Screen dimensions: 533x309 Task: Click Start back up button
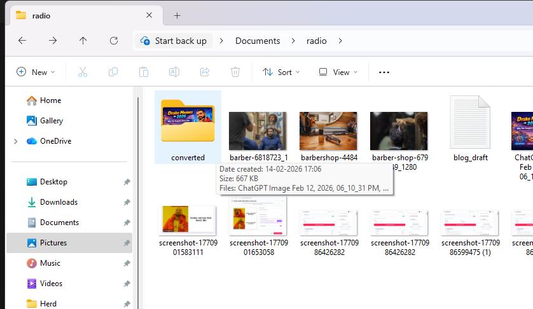(174, 41)
